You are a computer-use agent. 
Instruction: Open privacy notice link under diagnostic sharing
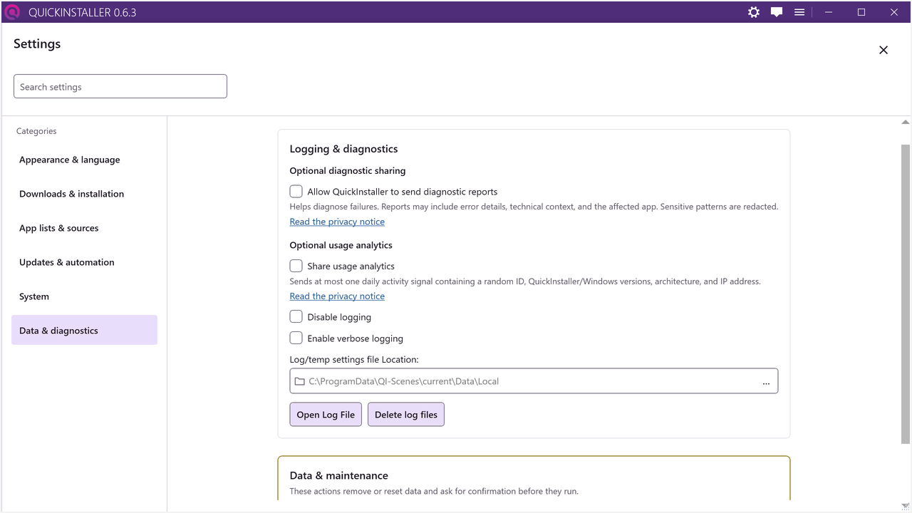coord(337,222)
